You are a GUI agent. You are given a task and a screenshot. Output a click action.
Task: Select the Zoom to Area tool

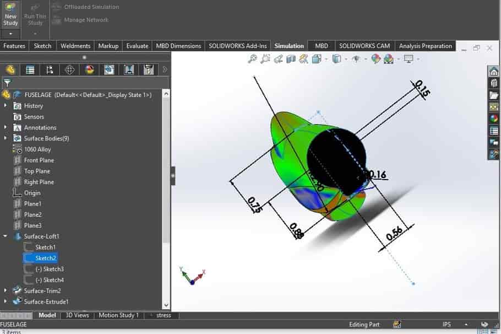coord(264,60)
